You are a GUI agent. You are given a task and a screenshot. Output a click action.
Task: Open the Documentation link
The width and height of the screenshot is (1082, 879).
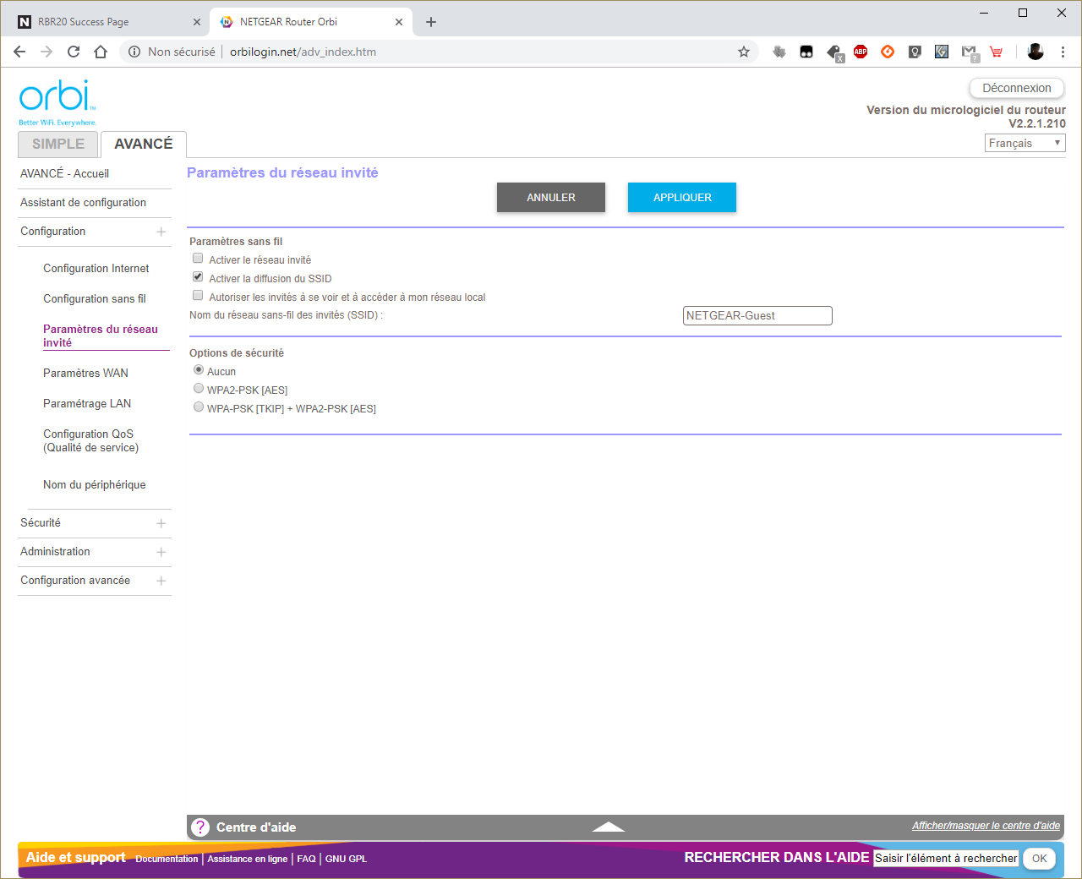tap(167, 859)
